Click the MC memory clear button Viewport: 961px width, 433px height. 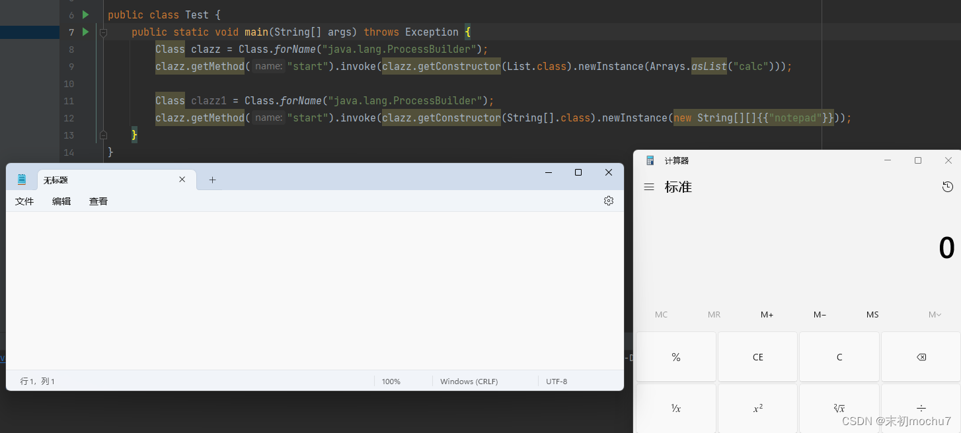661,315
